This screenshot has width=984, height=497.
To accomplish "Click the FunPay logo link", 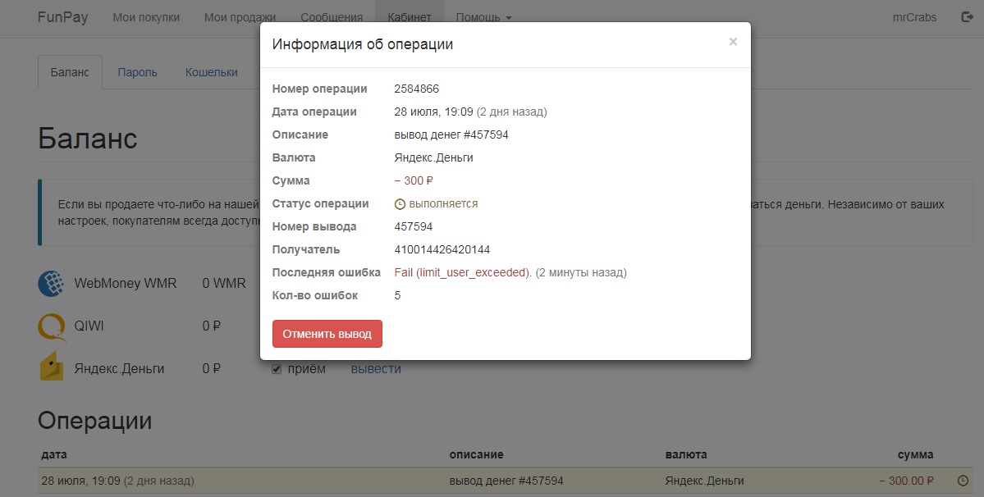I will click(x=62, y=17).
